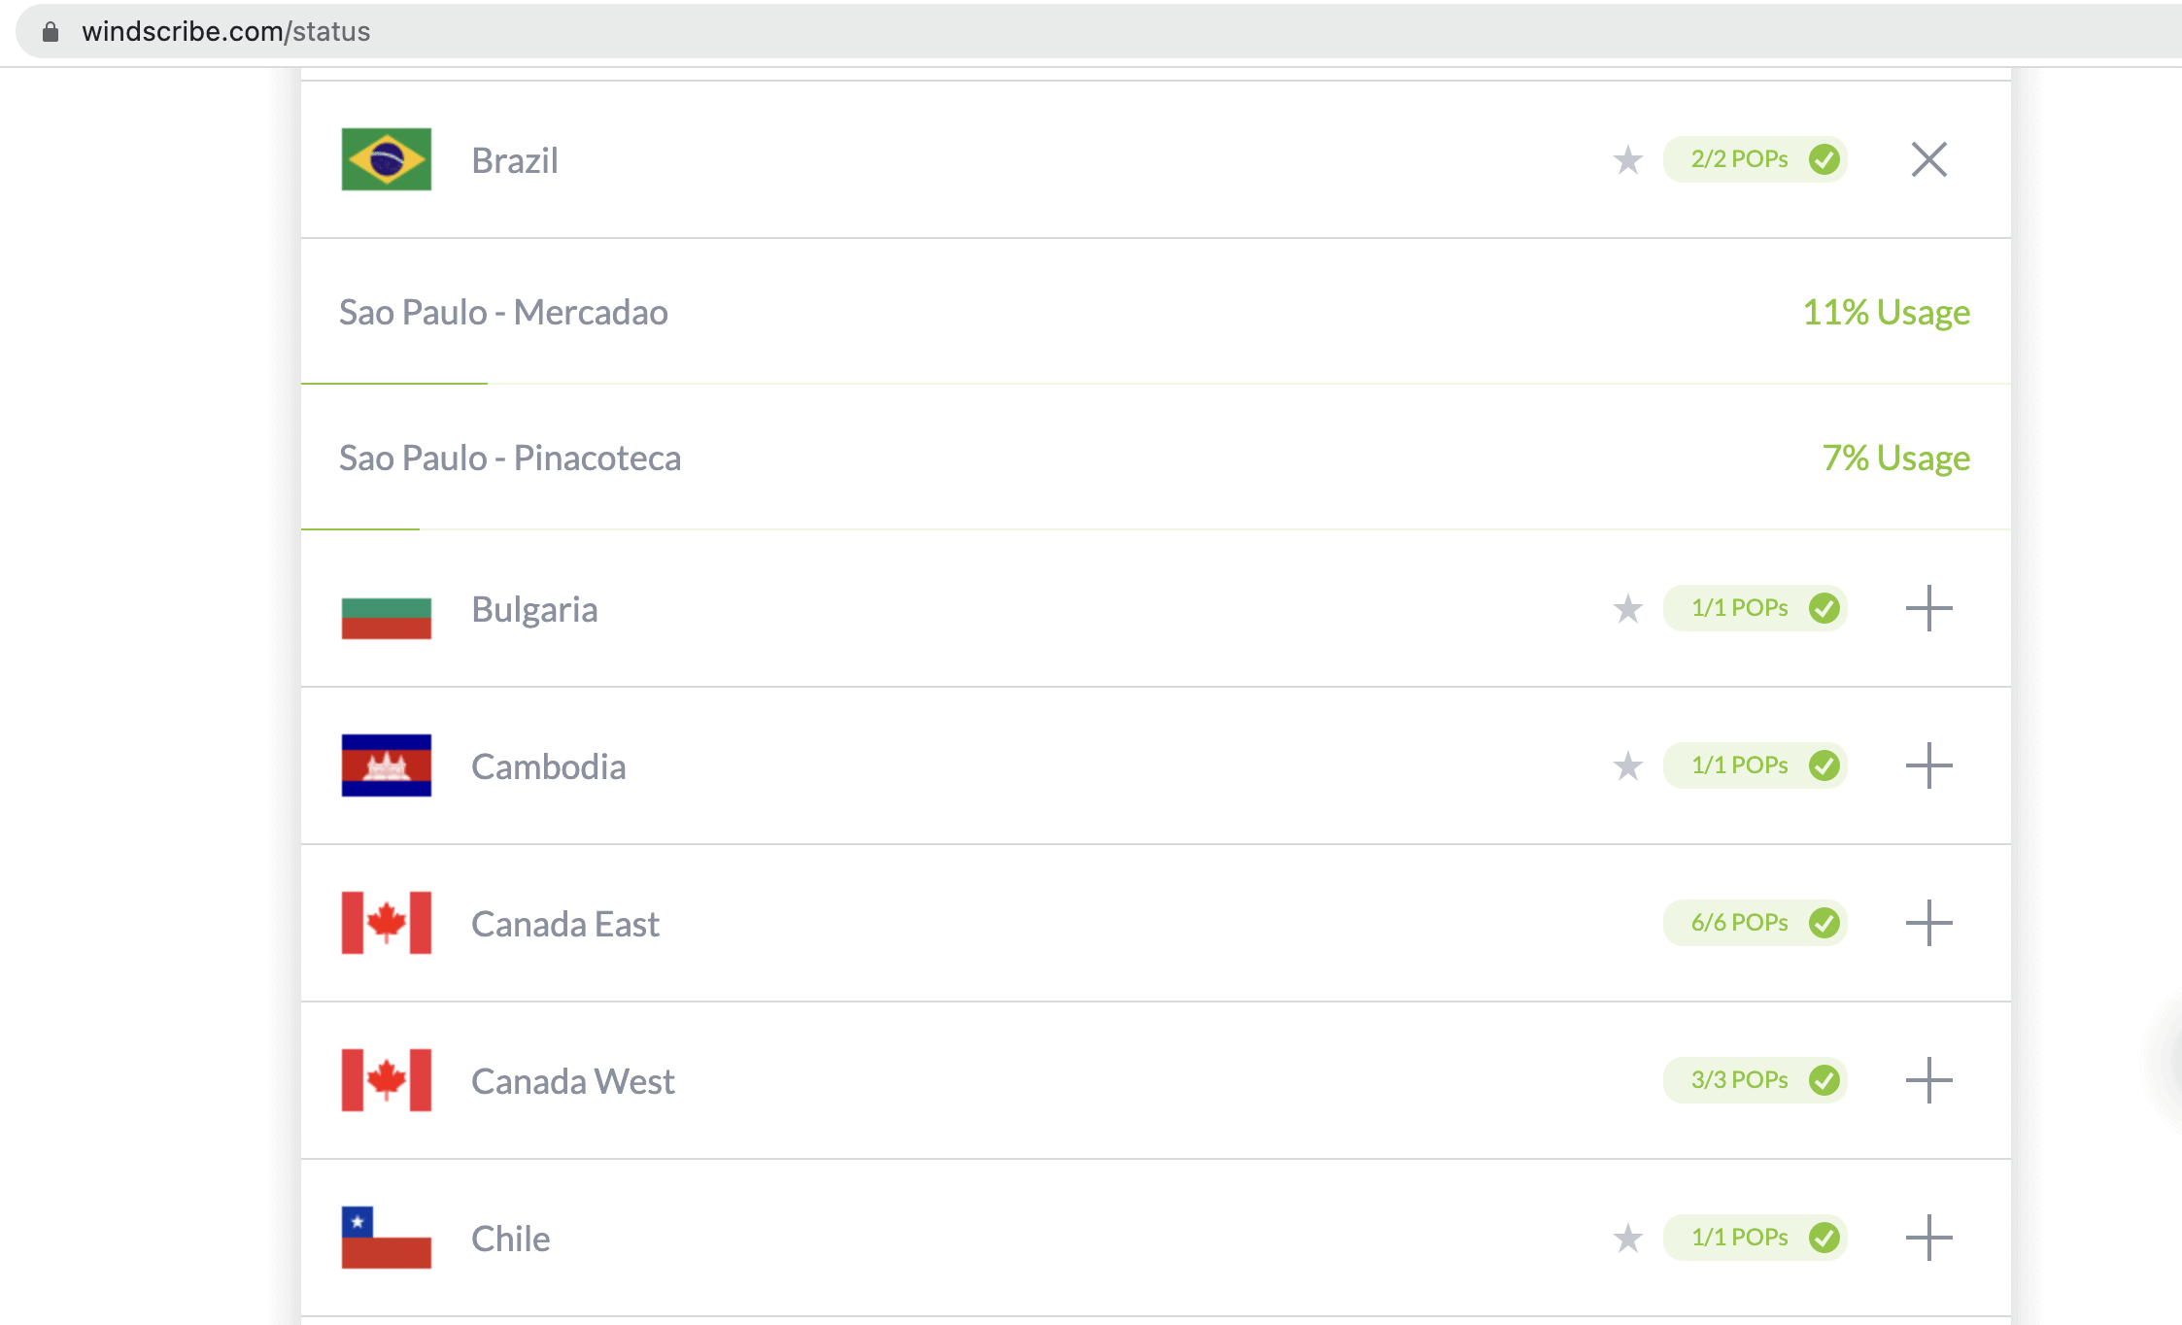Expand the Bulgaria locations with plus
Screen dimensions: 2182x1325
tap(1928, 608)
